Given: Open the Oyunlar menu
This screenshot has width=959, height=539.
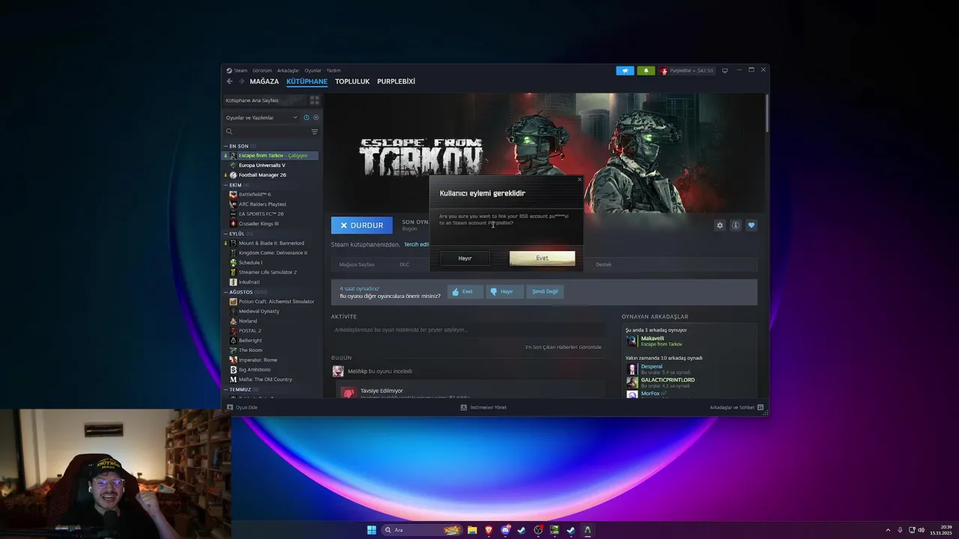Looking at the screenshot, I should click(312, 70).
